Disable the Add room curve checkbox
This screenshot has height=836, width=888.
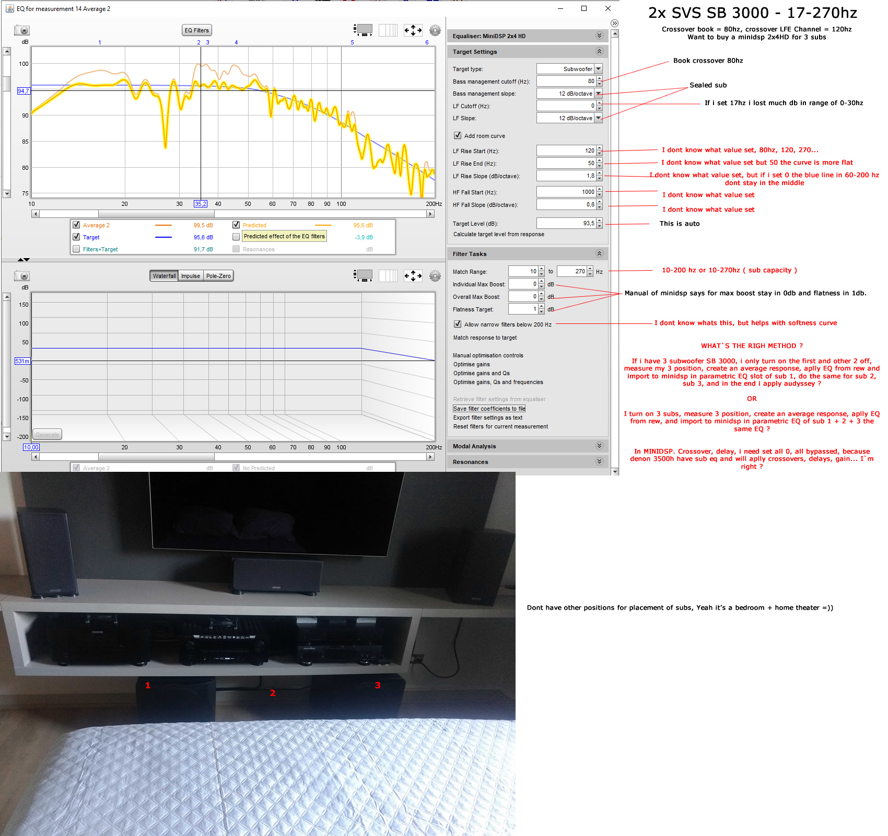[x=458, y=136]
